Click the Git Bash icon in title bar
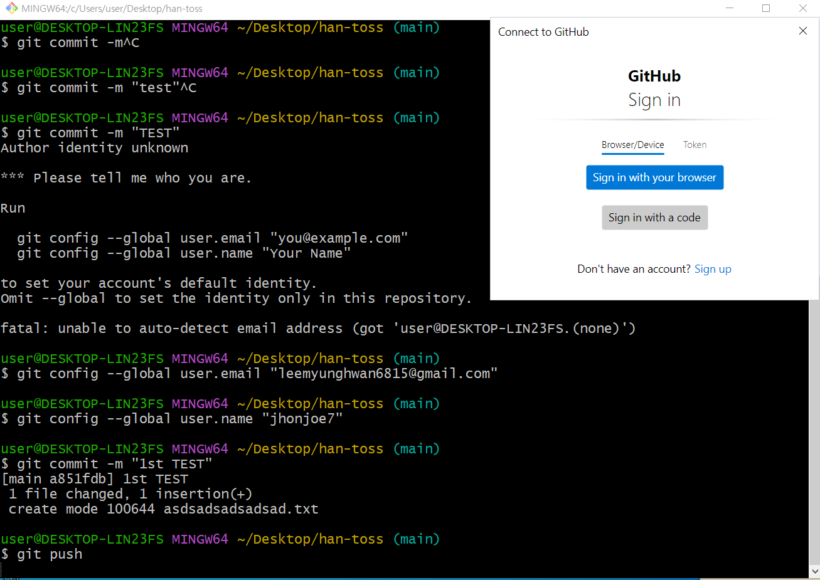 [x=11, y=8]
